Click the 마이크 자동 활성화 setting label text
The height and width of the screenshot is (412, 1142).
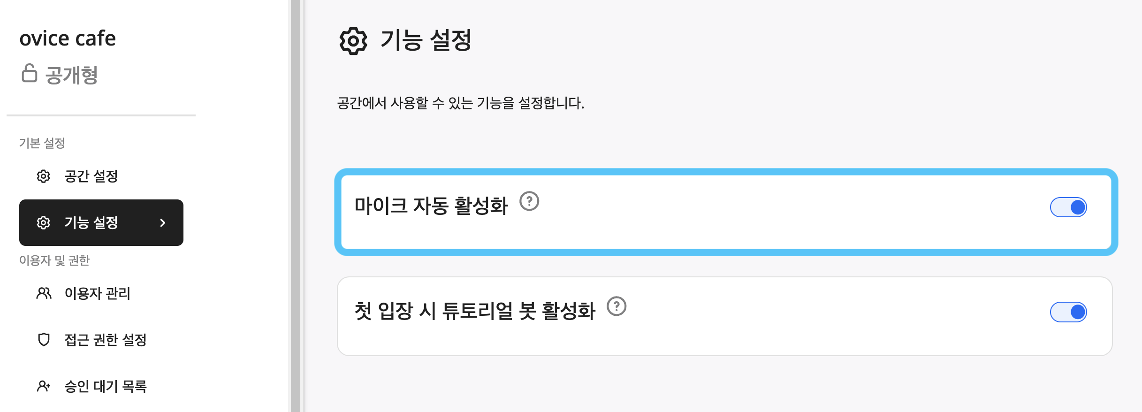pyautogui.click(x=431, y=206)
